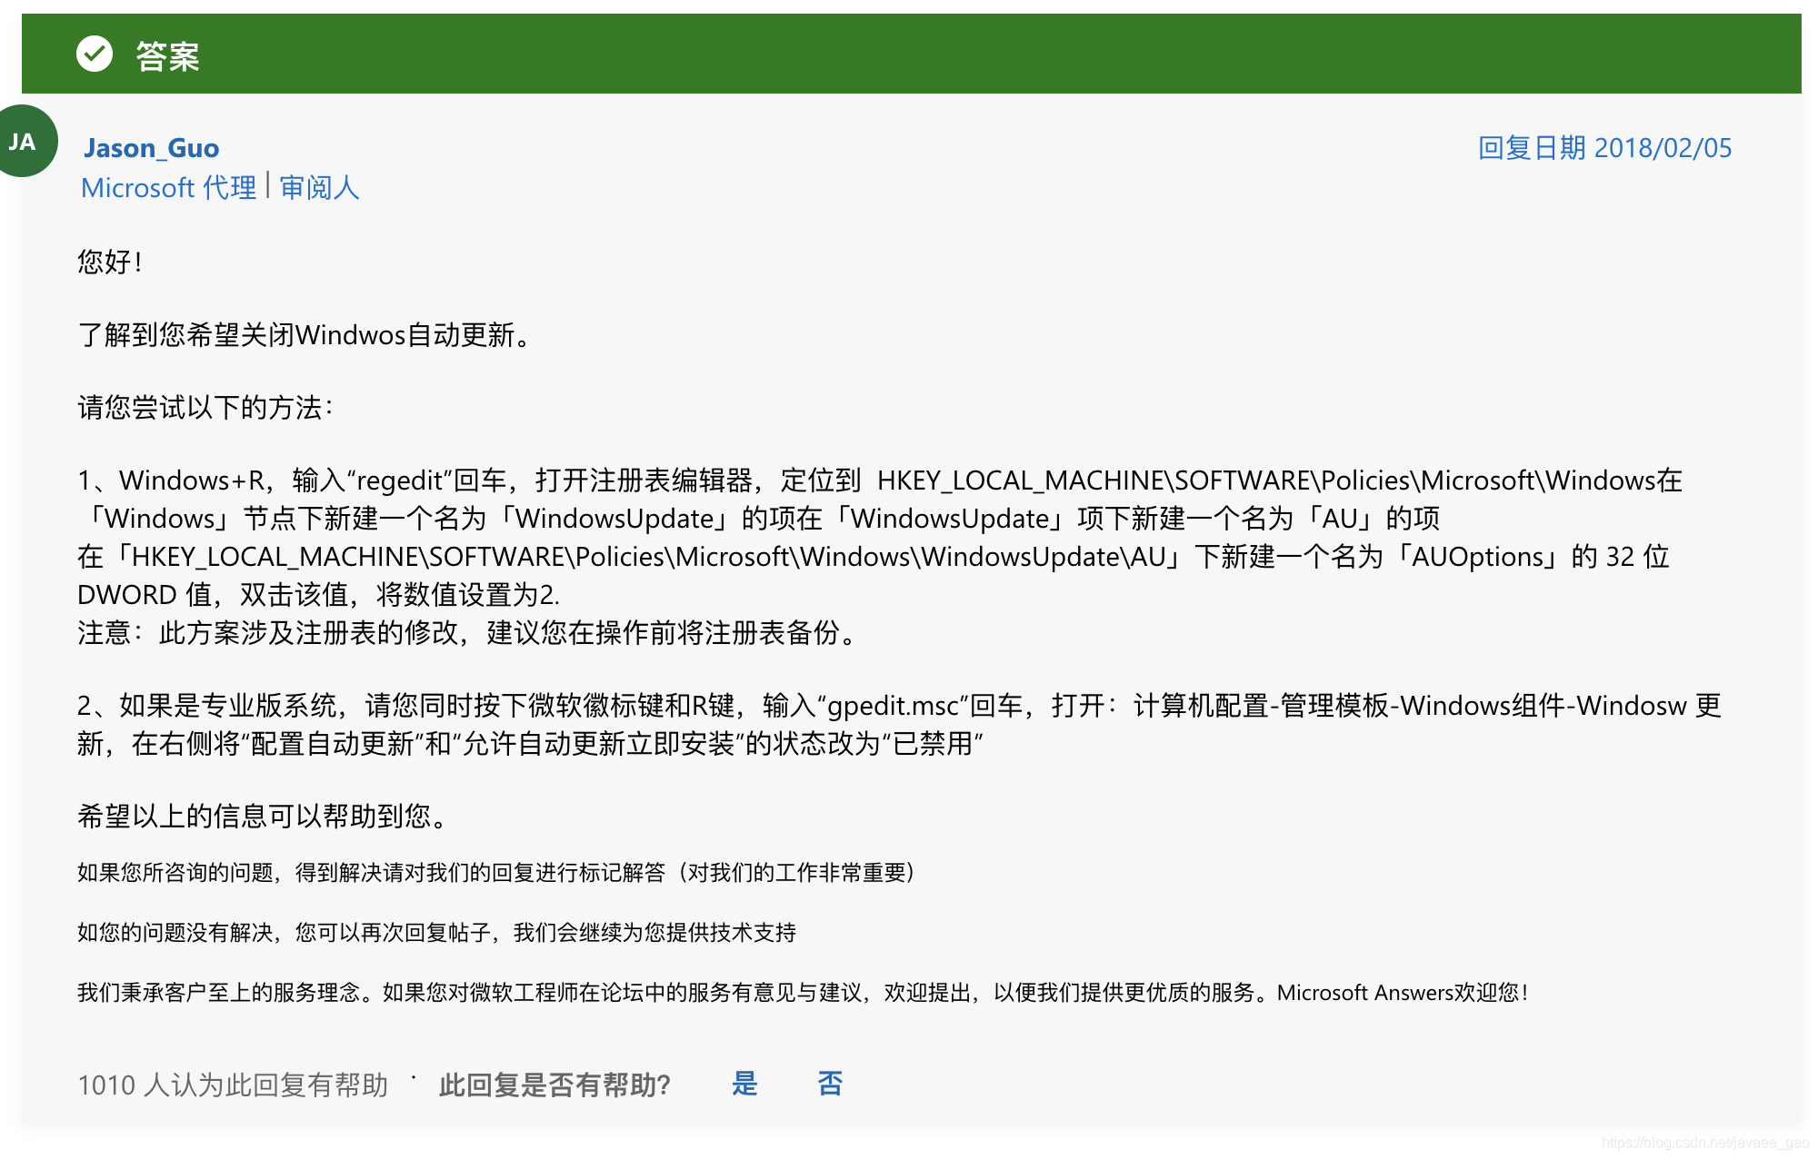Image resolution: width=1818 pixels, height=1159 pixels.
Task: Click the line 如您的问题没有解决,您可以再次回复帖子
Action: pos(436,933)
